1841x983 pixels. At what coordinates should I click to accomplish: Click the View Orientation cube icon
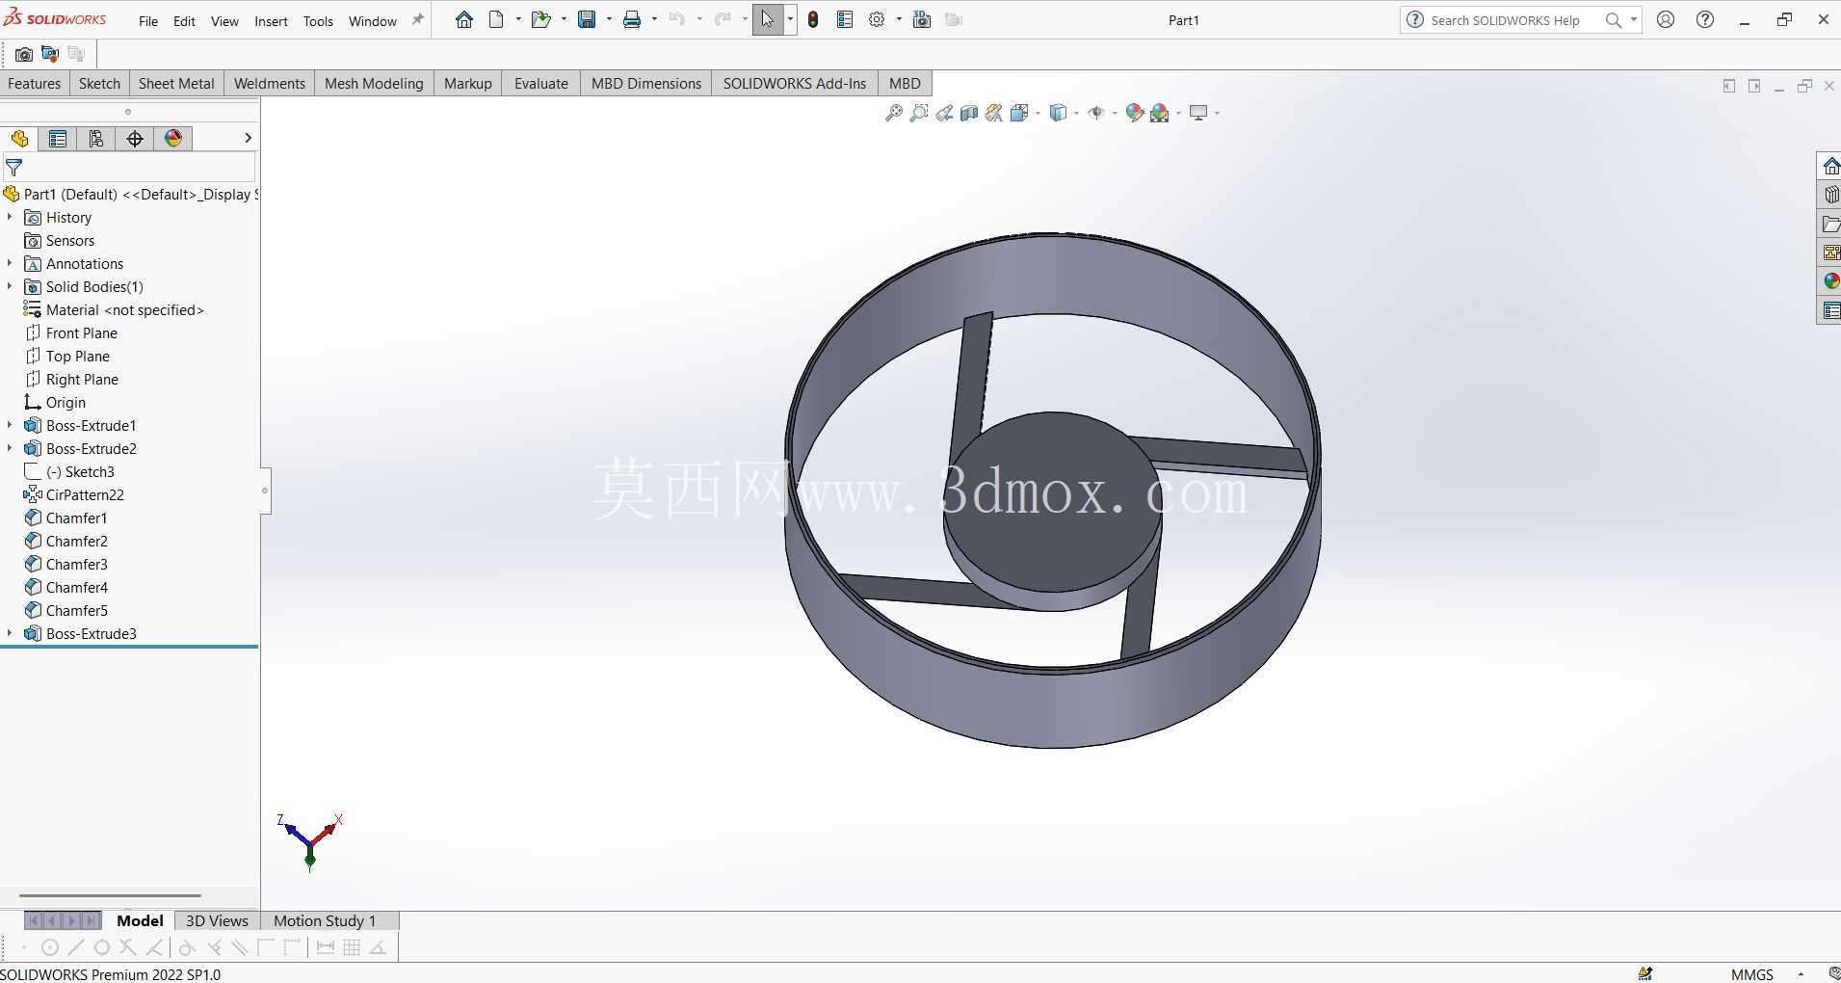(x=1019, y=113)
